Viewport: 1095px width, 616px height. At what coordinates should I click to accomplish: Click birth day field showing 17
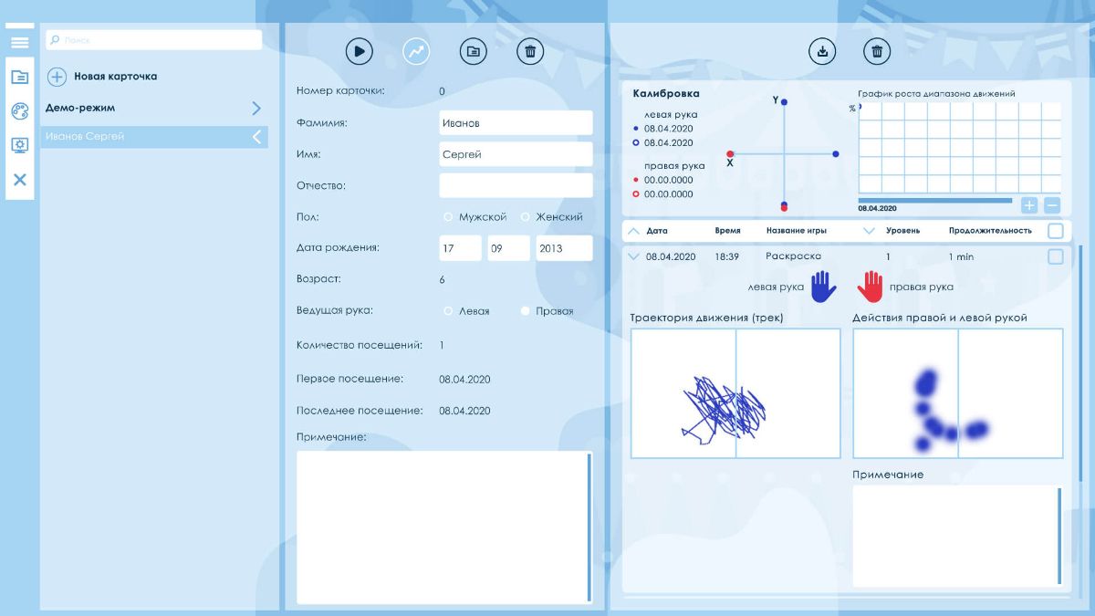point(460,248)
